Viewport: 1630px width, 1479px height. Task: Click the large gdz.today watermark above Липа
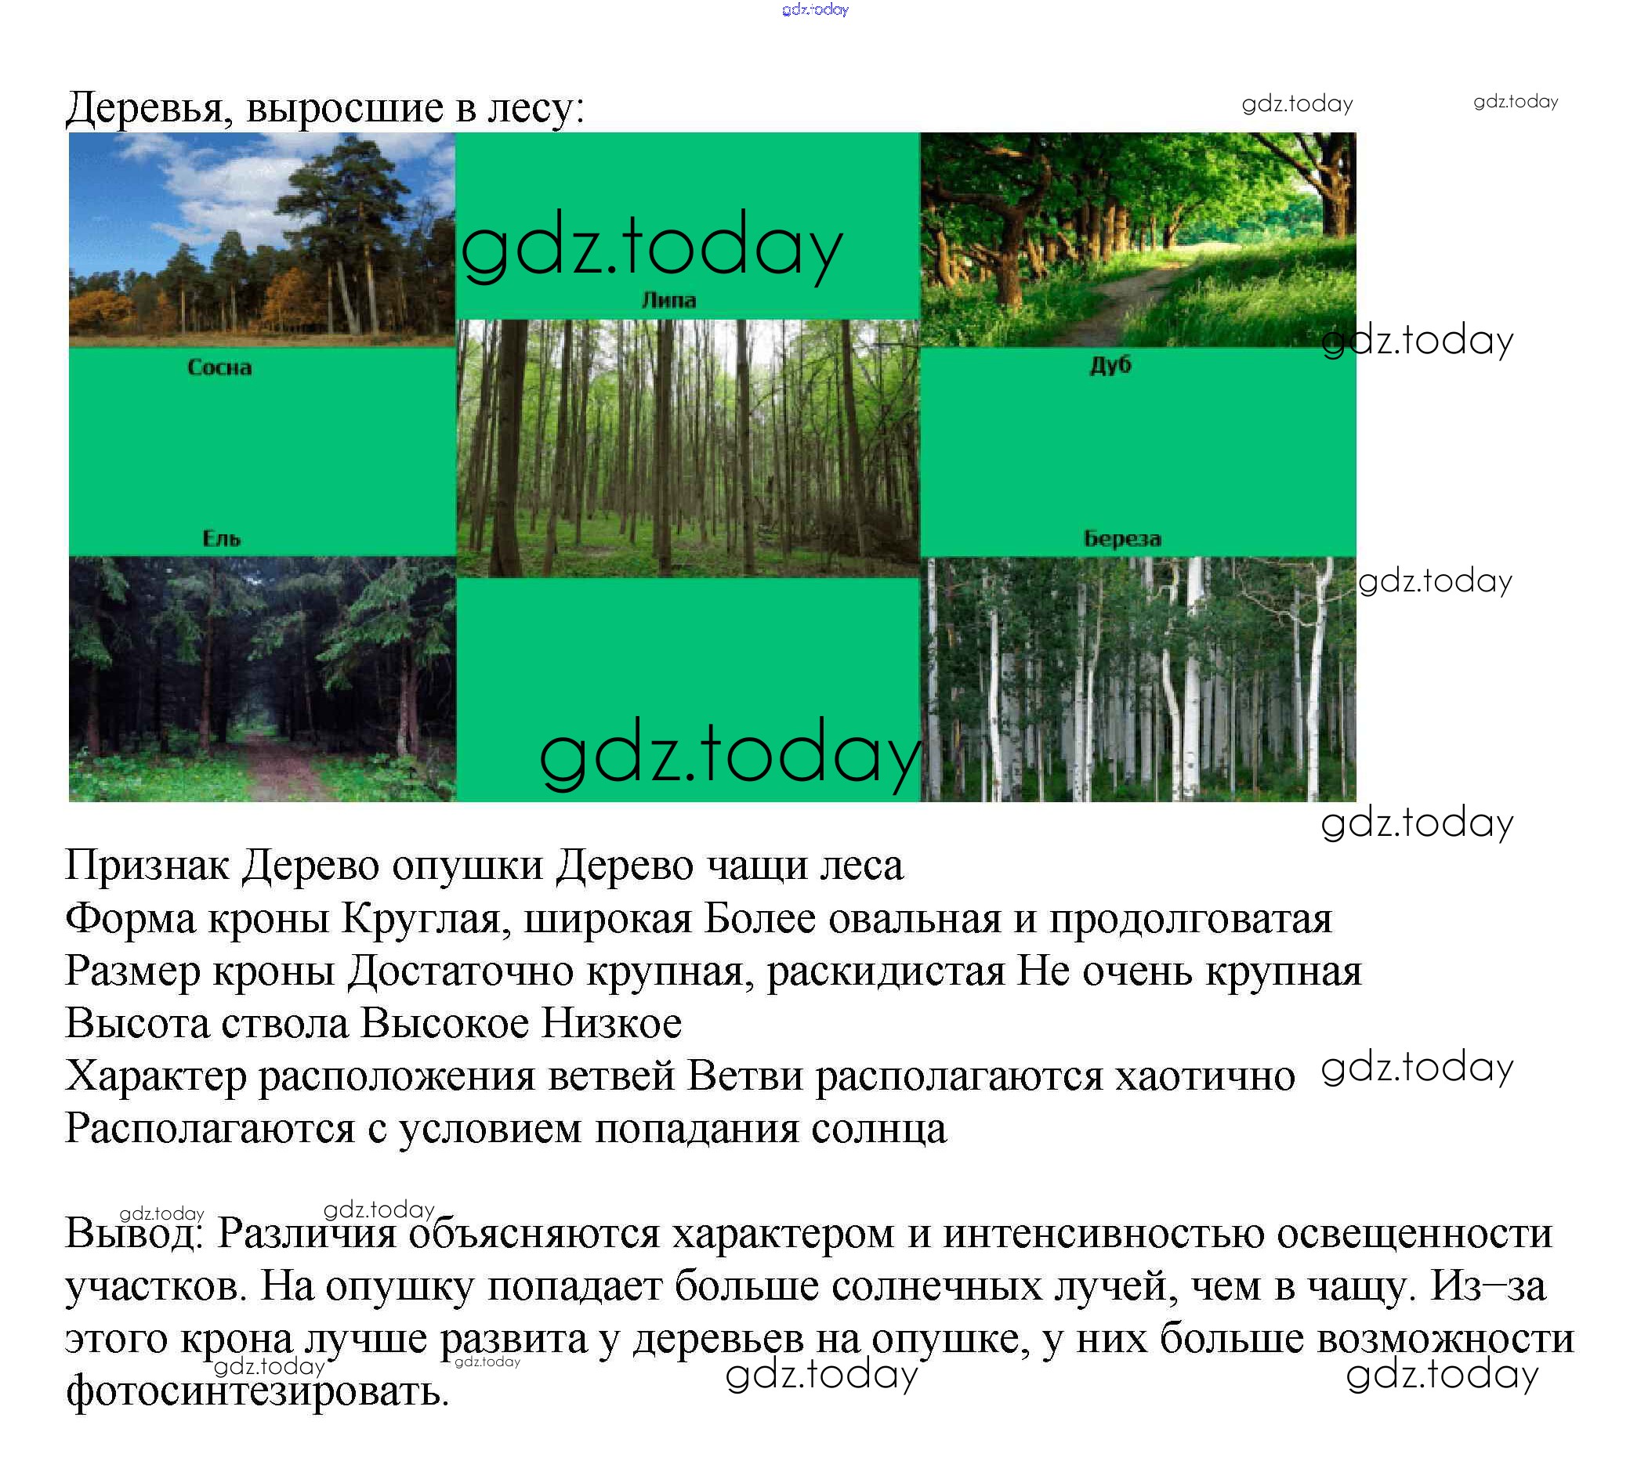click(651, 247)
